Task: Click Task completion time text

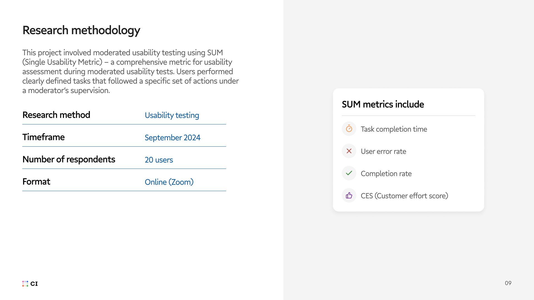Action: pyautogui.click(x=394, y=129)
